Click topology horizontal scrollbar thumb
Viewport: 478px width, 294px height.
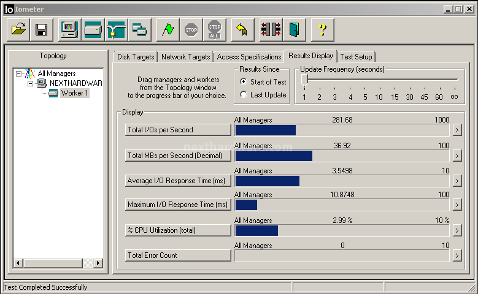(x=53, y=263)
